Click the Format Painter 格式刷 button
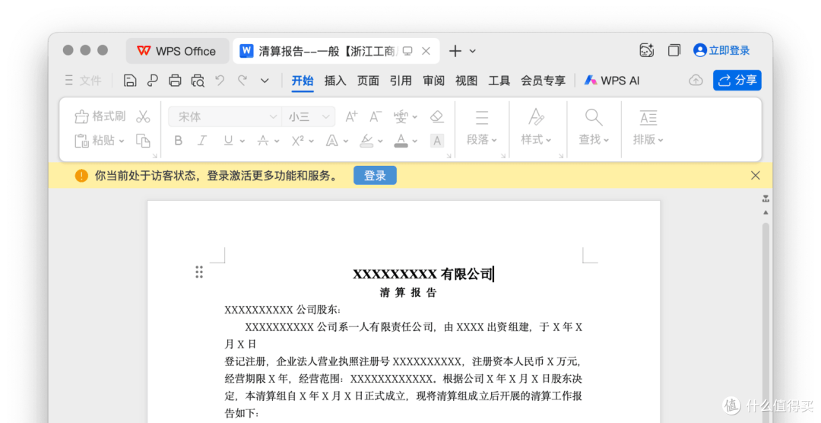Viewport: 821px width, 423px height. pyautogui.click(x=100, y=116)
